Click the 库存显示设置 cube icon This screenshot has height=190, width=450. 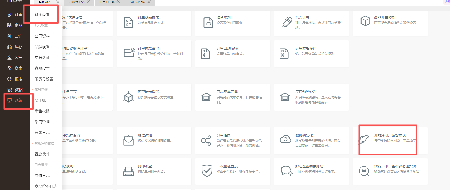pyautogui.click(x=128, y=97)
